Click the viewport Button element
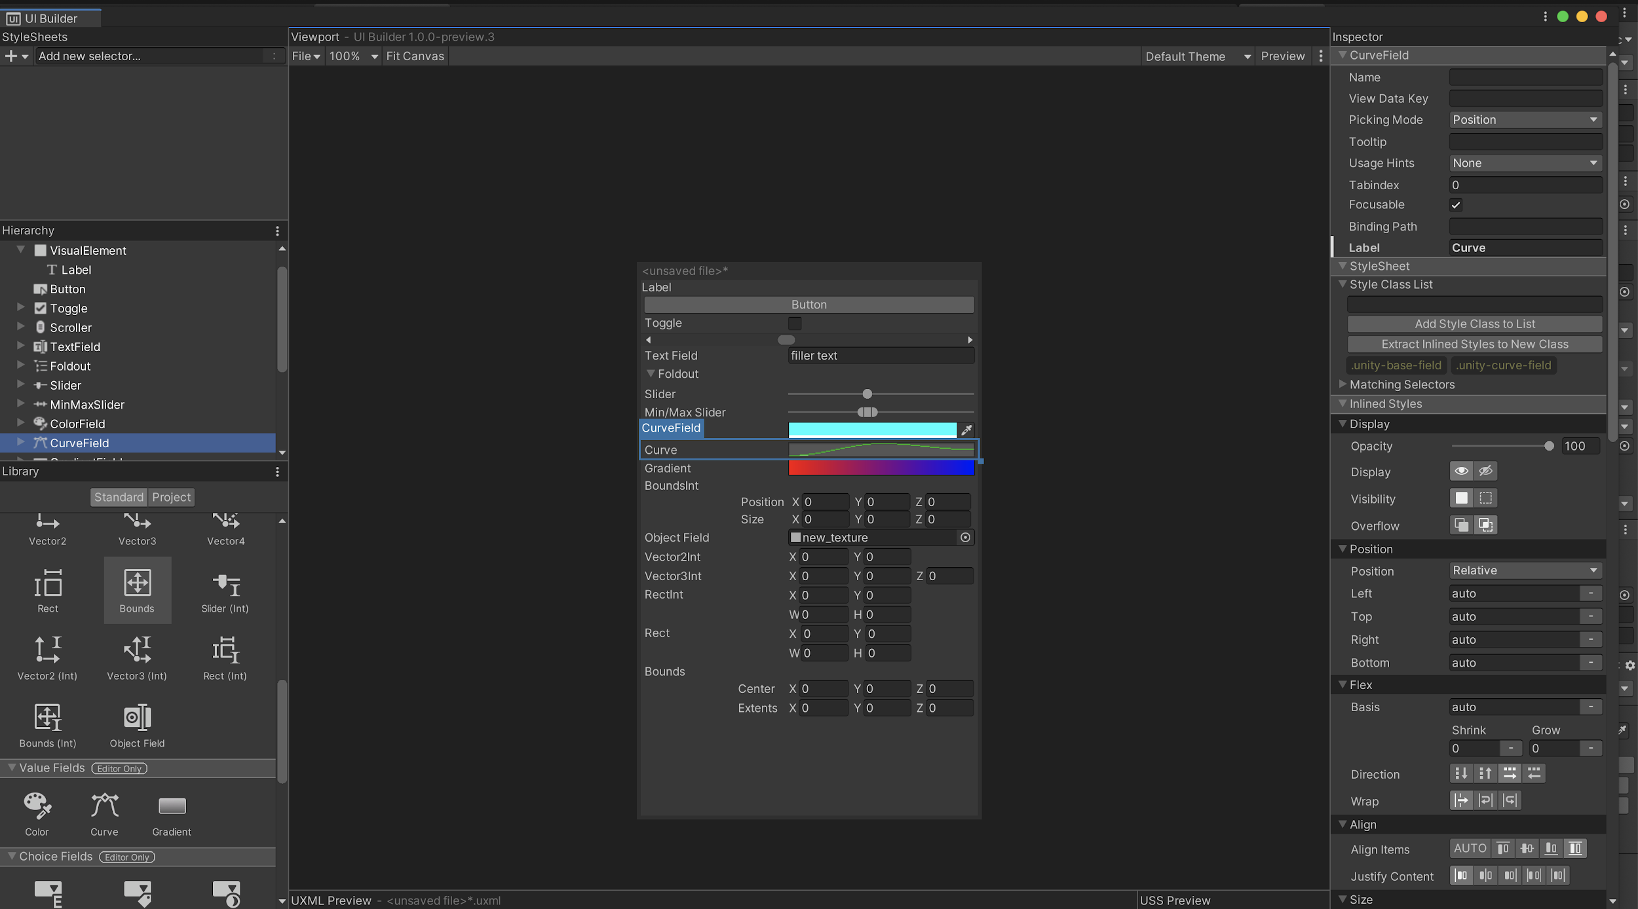 pyautogui.click(x=809, y=305)
